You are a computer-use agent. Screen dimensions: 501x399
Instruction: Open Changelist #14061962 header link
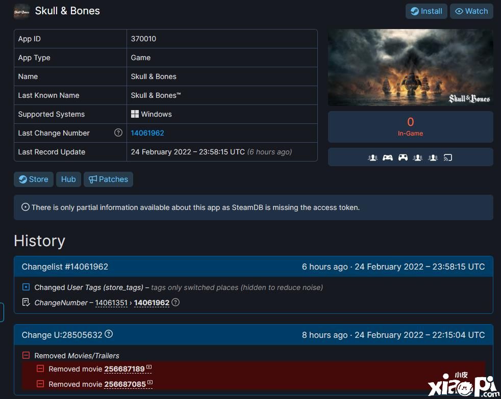(x=65, y=267)
